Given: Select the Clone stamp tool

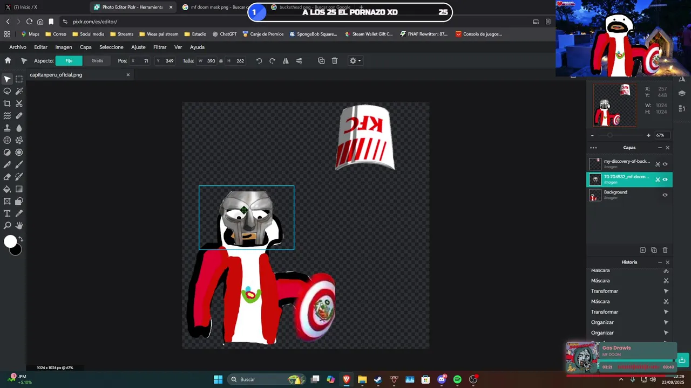Looking at the screenshot, I should pyautogui.click(x=7, y=128).
